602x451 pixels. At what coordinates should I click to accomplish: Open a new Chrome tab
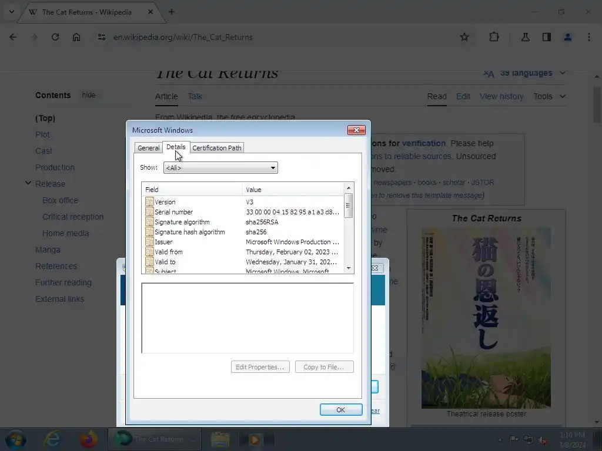pos(172,12)
